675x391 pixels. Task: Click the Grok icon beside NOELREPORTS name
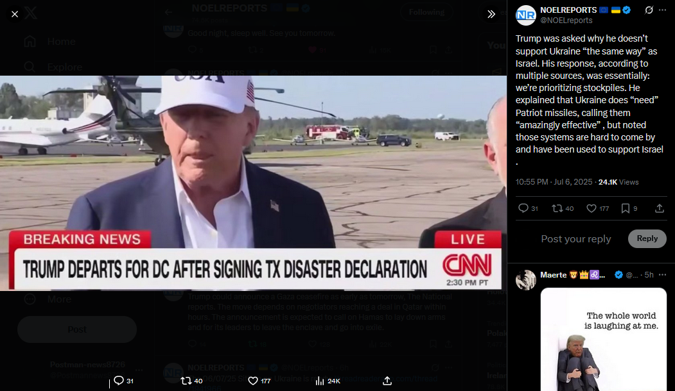point(649,10)
